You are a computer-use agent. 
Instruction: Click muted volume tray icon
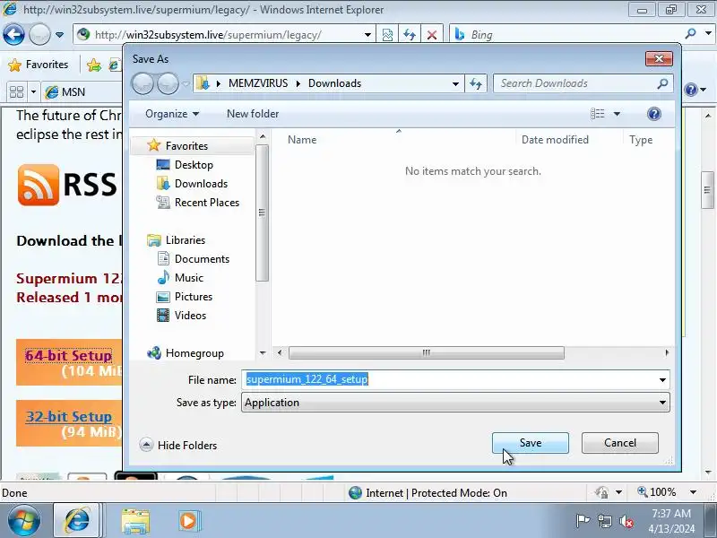(x=626, y=521)
